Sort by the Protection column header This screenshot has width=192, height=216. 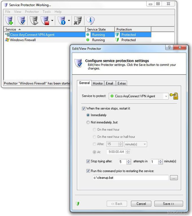coord(133,29)
